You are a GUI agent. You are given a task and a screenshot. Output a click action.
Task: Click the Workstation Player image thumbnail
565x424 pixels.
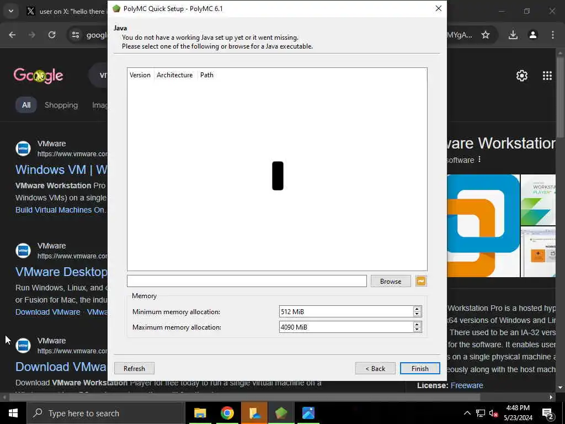(538, 200)
